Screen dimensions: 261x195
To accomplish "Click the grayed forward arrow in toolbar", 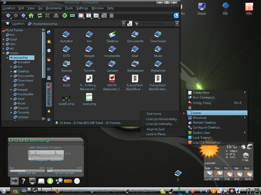I will 16,15.
